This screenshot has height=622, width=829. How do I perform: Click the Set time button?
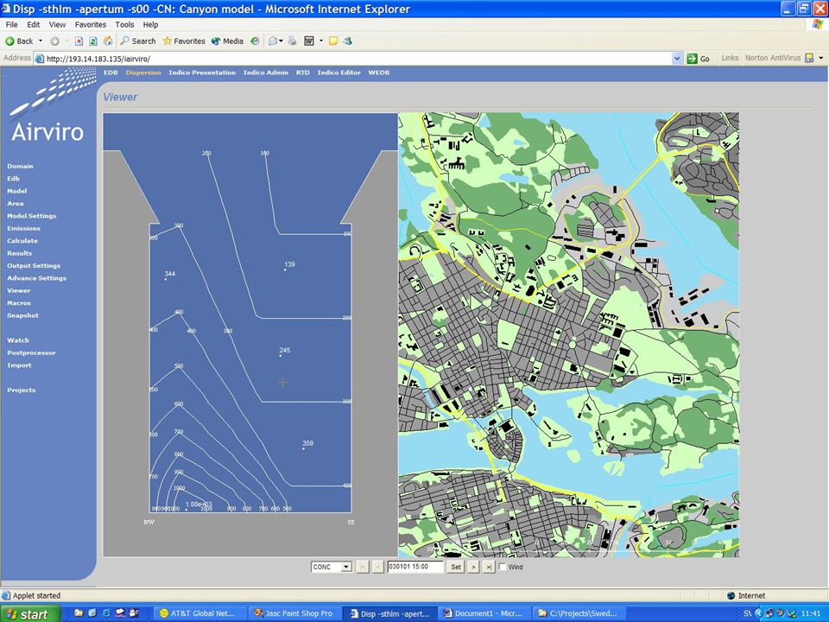tap(456, 567)
